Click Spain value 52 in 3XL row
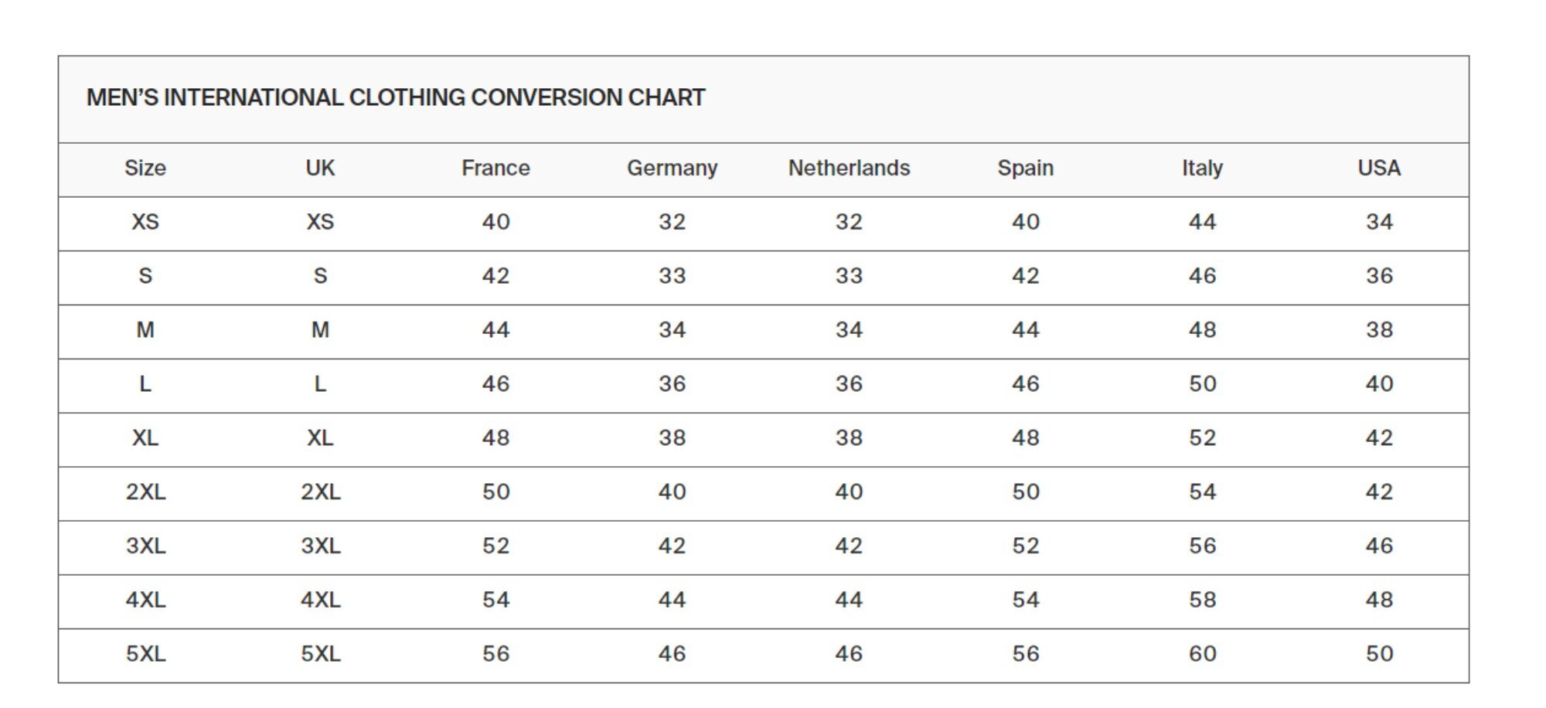This screenshot has width=1546, height=708. tap(1026, 546)
